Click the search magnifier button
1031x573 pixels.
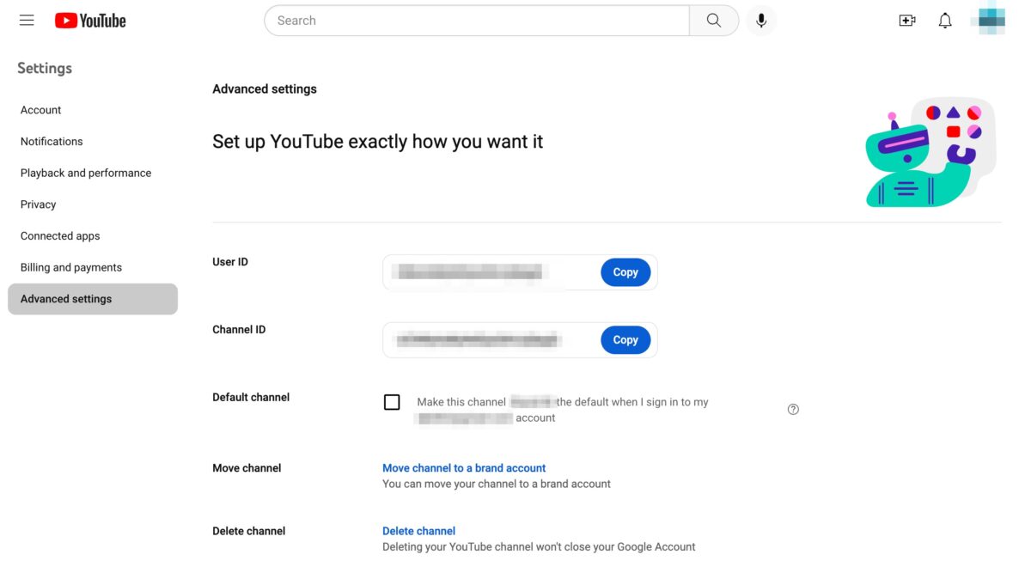713,21
